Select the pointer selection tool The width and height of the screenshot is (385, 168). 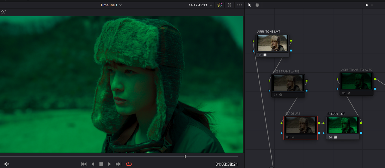click(x=250, y=5)
